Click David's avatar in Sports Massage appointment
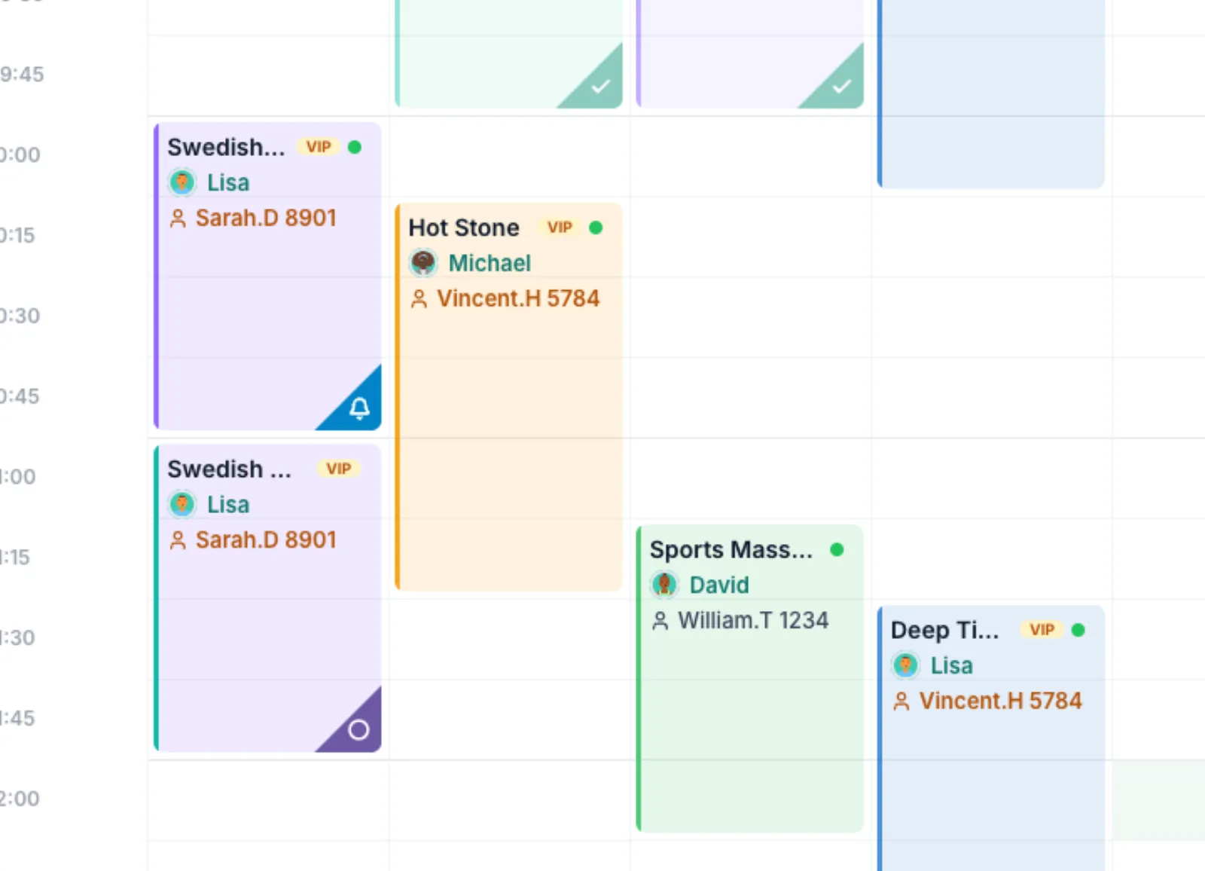Image resolution: width=1205 pixels, height=871 pixels. (x=664, y=585)
